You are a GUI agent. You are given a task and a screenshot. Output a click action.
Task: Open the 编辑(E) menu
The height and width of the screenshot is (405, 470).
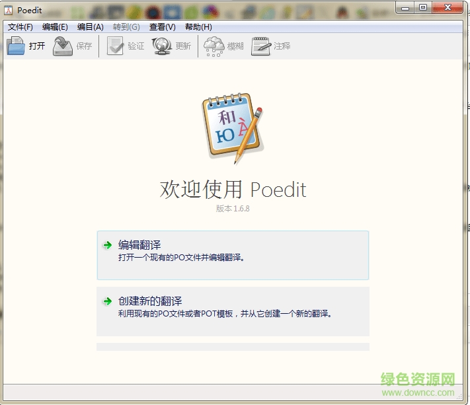coord(55,27)
